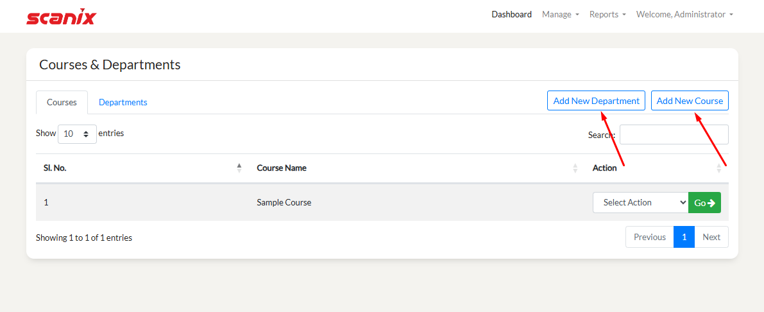Change the show entries count selector
The image size is (764, 312).
pyautogui.click(x=77, y=134)
